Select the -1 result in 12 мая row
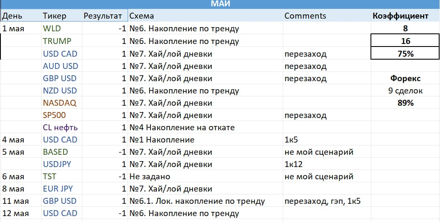The height and width of the screenshot is (222, 440). [105, 213]
